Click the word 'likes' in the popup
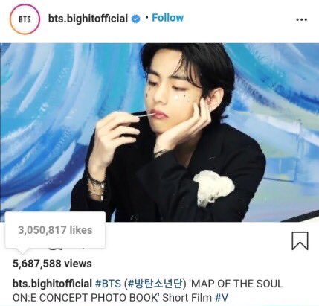 click(81, 230)
